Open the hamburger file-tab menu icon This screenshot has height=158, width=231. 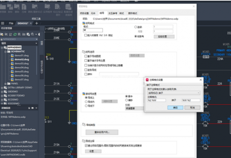tap(3, 23)
